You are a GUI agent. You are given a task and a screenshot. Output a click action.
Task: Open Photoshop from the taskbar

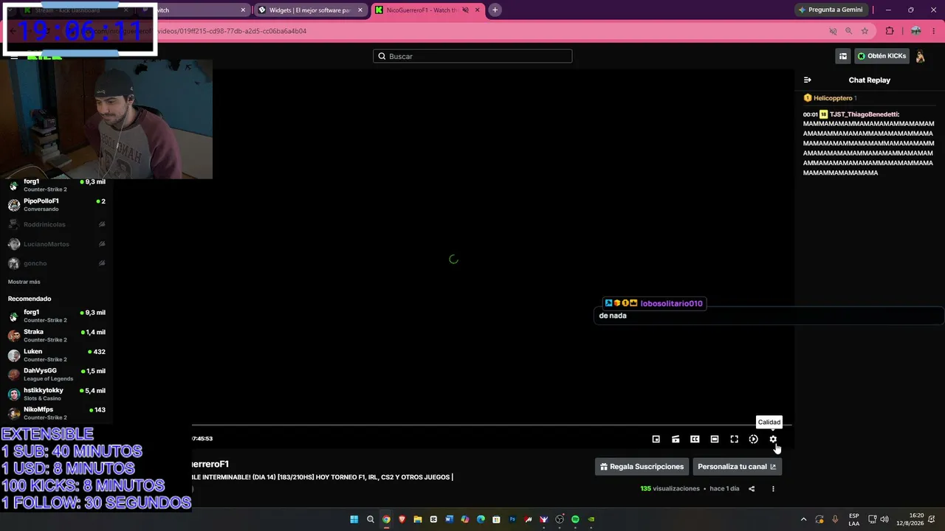tap(512, 519)
